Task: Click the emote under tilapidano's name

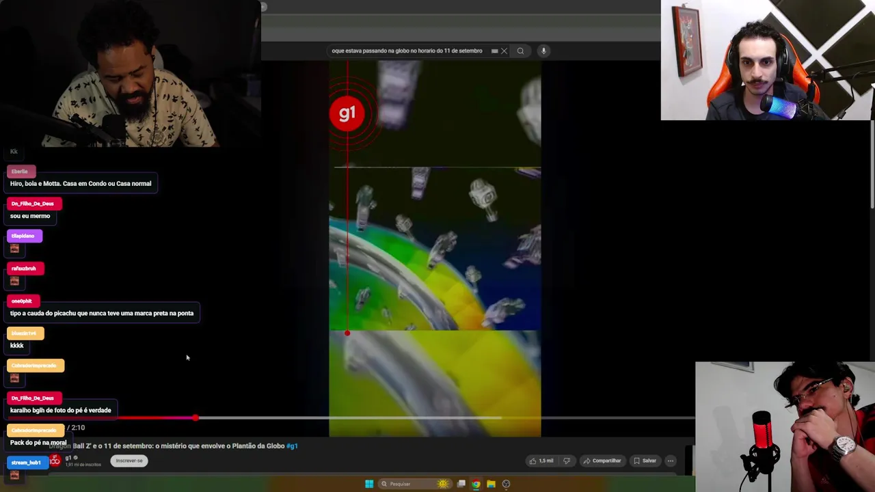Action: pos(14,249)
